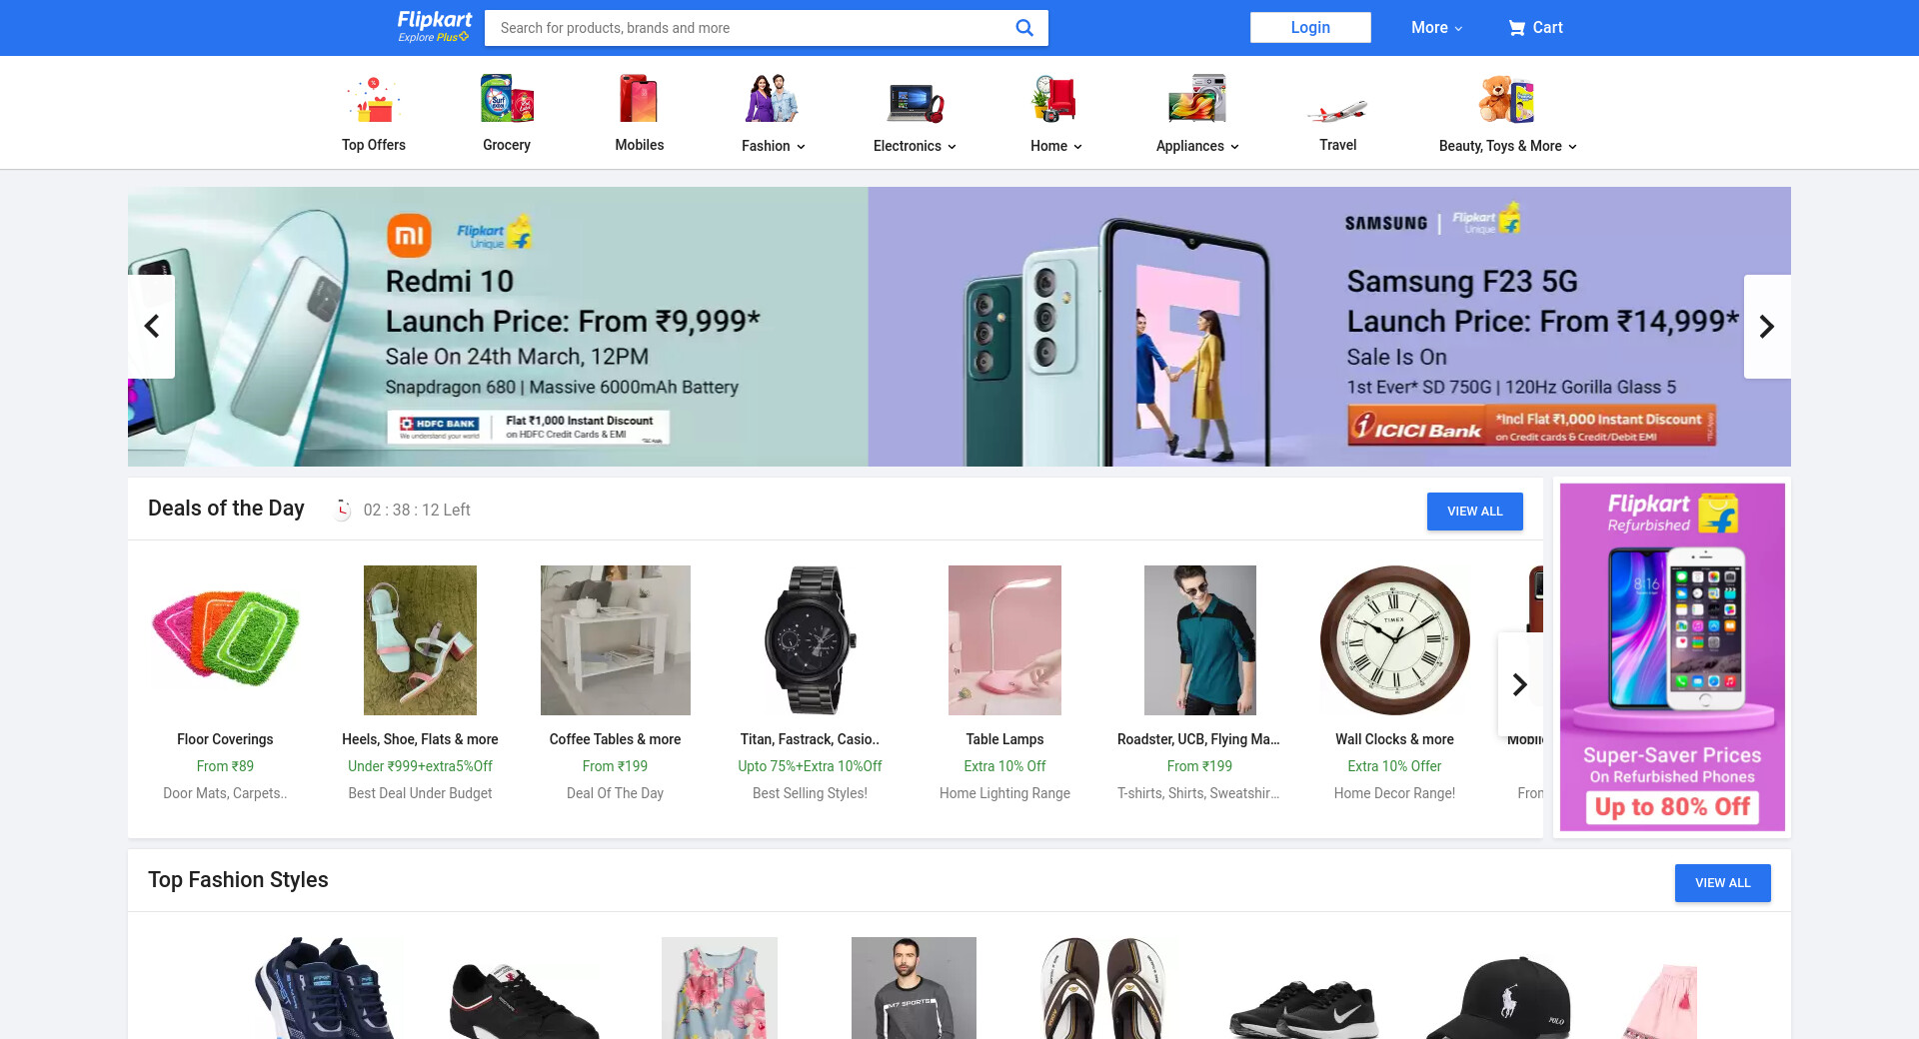
Task: Expand the More dropdown in header
Action: [1436, 28]
